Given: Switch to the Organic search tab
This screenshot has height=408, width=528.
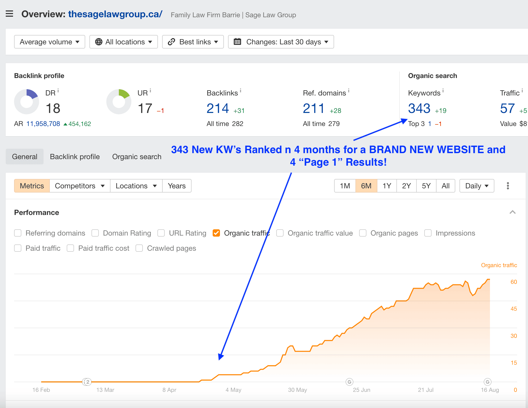Looking at the screenshot, I should [x=137, y=157].
